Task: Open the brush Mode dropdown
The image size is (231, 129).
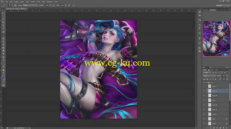Action: pyautogui.click(x=30, y=5)
